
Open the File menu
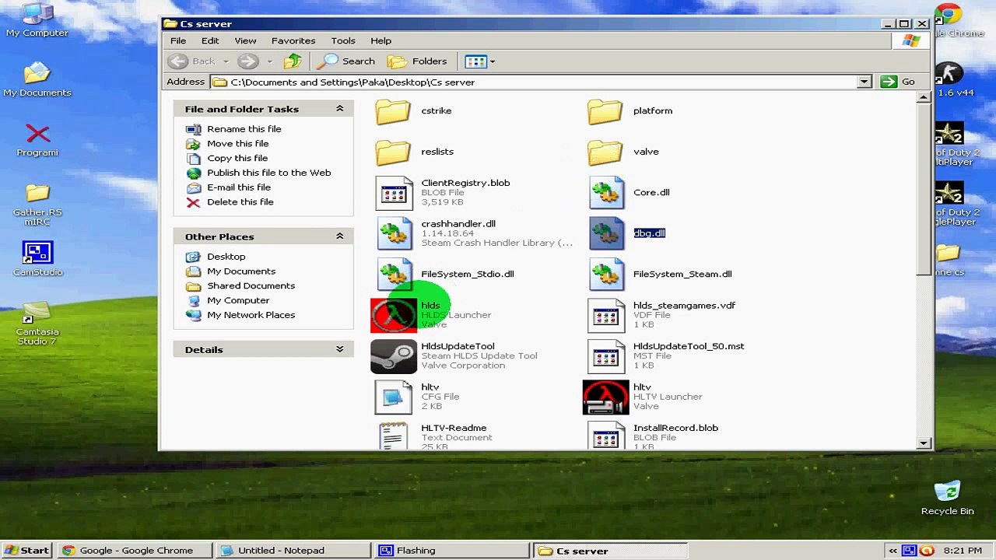coord(178,40)
